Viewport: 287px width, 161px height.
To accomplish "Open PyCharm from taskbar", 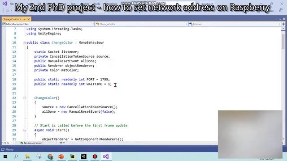I will (73, 157).
